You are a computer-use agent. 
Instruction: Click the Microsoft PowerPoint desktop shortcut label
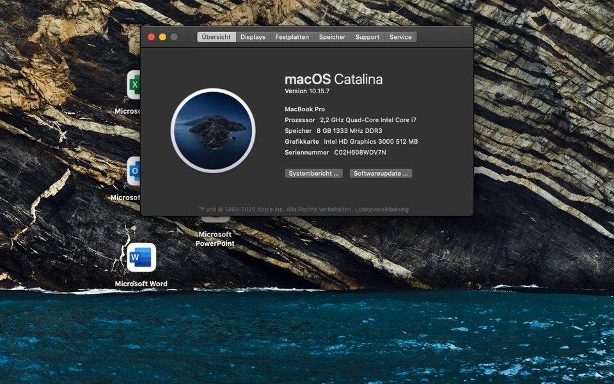pyautogui.click(x=215, y=239)
